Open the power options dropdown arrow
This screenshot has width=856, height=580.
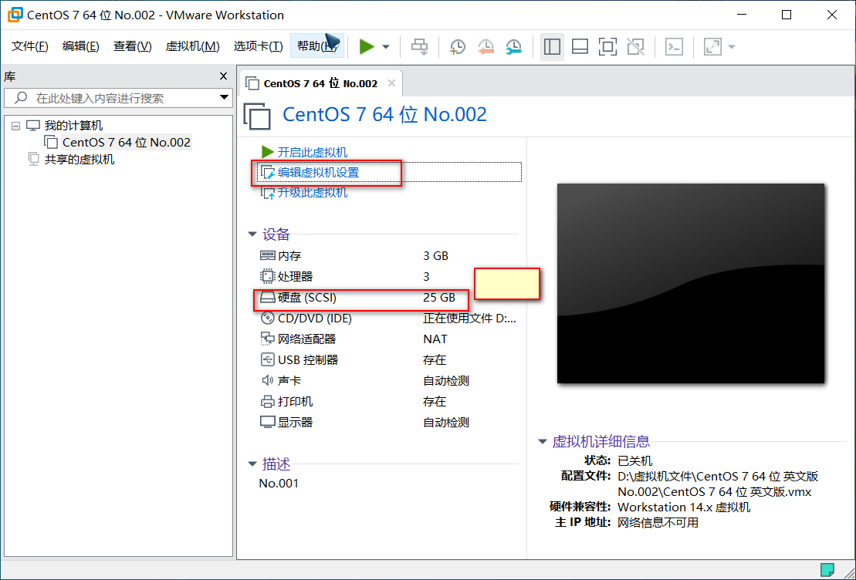click(384, 46)
